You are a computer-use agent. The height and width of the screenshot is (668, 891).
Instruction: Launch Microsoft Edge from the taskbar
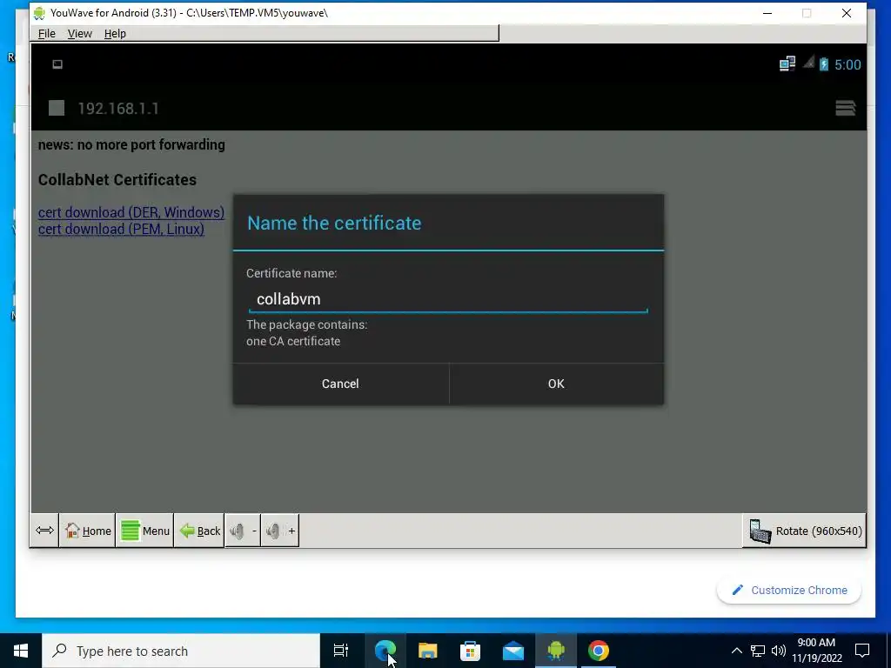385,651
